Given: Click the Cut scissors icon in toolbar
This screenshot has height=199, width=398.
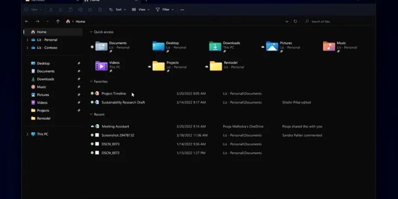Looking at the screenshot, I should tap(51, 10).
